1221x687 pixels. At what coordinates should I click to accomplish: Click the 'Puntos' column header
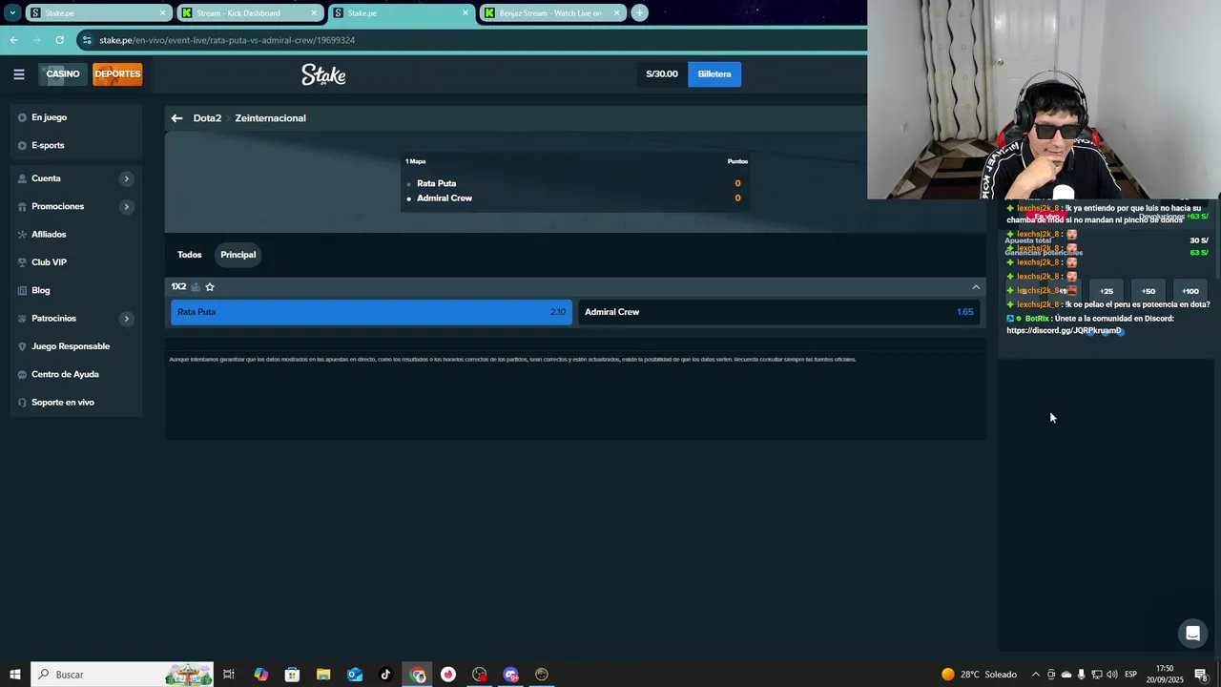(737, 161)
